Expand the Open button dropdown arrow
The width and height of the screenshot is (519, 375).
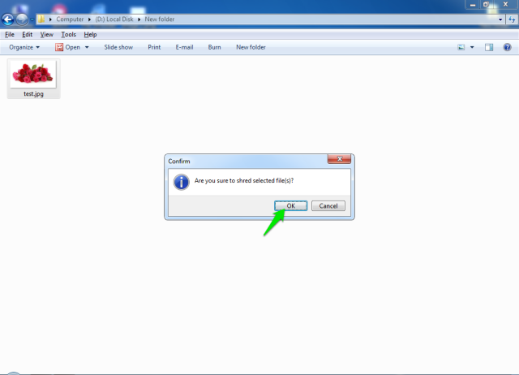coord(87,47)
